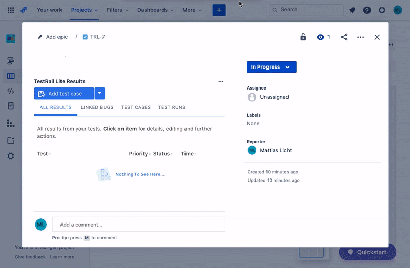Click the Add a comment field
410x268 pixels.
(x=138, y=225)
